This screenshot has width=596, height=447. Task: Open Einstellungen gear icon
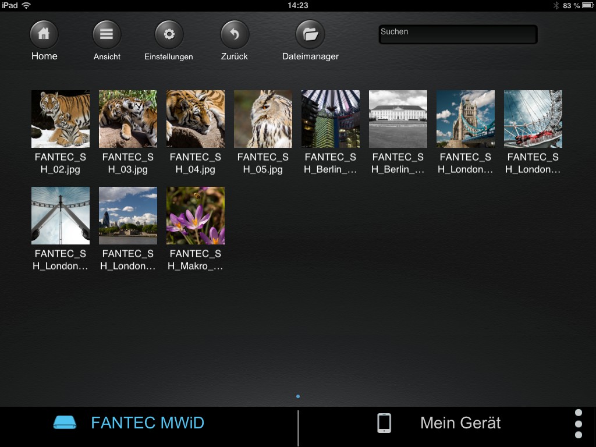169,34
